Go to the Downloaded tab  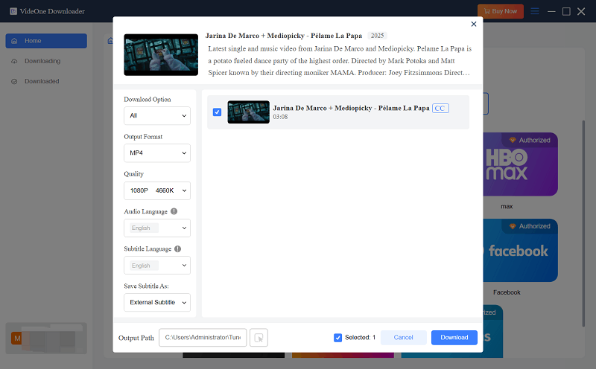tap(42, 81)
